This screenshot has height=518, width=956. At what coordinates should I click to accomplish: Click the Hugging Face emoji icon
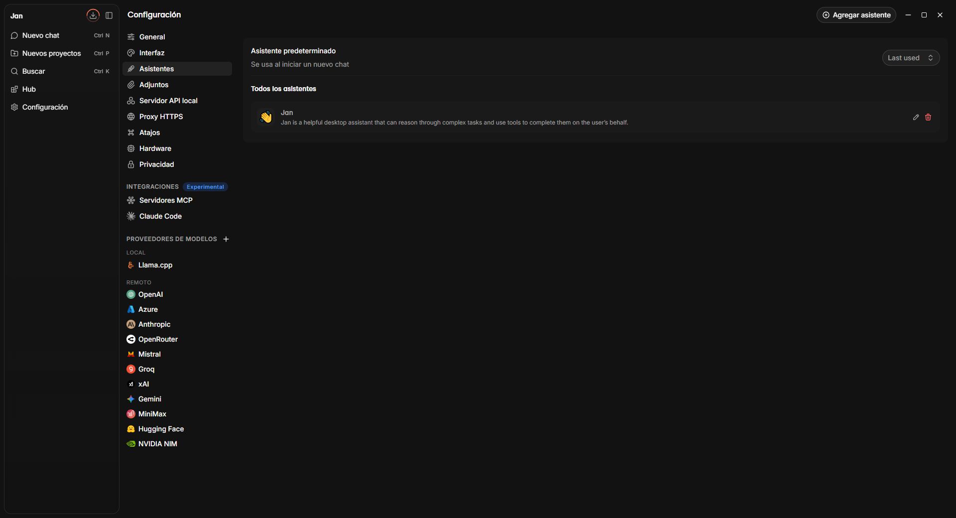(131, 429)
